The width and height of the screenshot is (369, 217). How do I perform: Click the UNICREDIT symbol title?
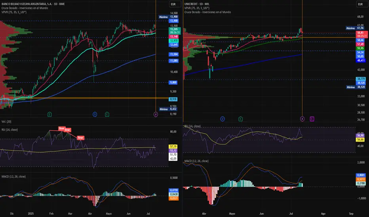tap(197, 4)
